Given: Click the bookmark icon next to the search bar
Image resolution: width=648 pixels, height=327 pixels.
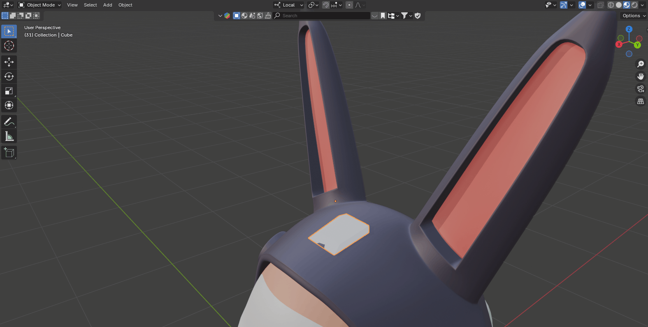Looking at the screenshot, I should (x=383, y=16).
